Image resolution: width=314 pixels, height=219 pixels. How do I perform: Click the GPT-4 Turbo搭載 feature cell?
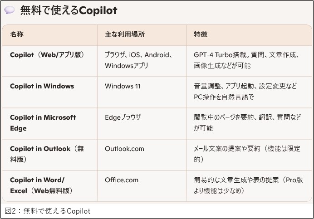[x=246, y=60]
